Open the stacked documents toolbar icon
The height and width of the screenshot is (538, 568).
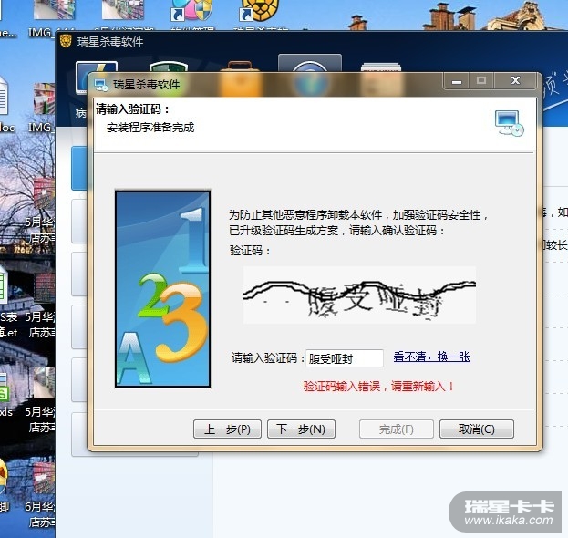click(x=381, y=78)
